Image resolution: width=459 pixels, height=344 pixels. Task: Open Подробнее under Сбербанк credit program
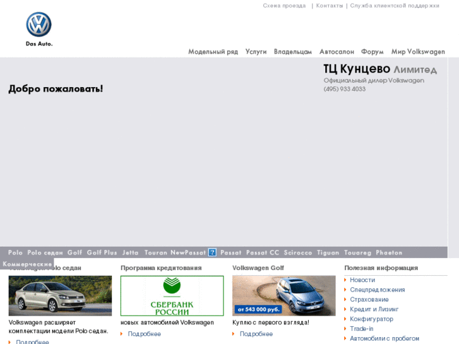pos(145,334)
